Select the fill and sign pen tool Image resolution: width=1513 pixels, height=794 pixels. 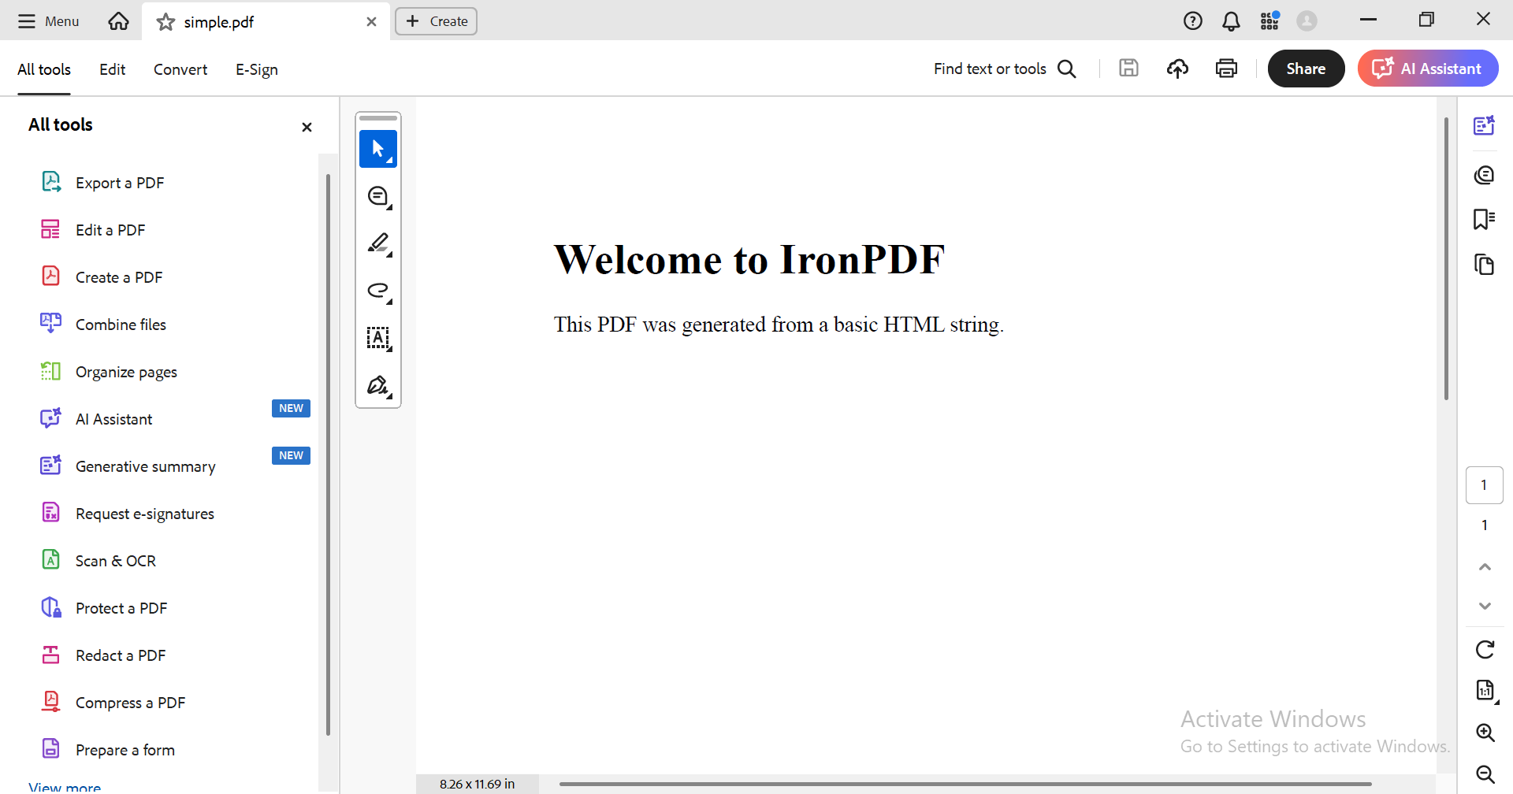click(378, 385)
